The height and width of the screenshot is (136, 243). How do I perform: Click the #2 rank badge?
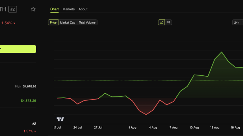[x=13, y=9]
